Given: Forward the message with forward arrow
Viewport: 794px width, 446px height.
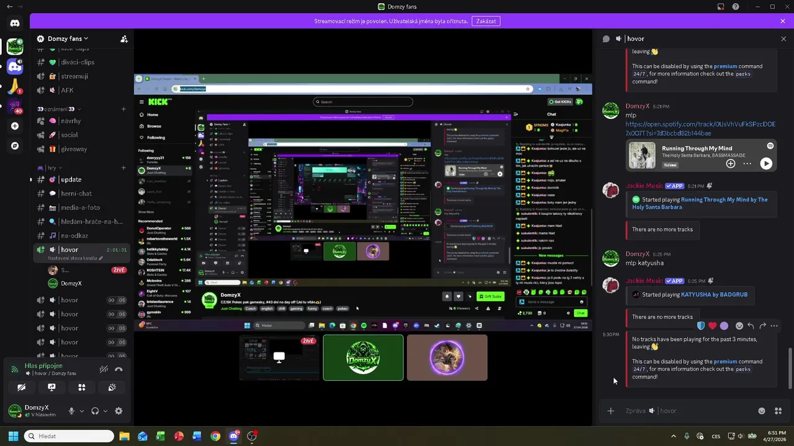Looking at the screenshot, I should click(762, 326).
